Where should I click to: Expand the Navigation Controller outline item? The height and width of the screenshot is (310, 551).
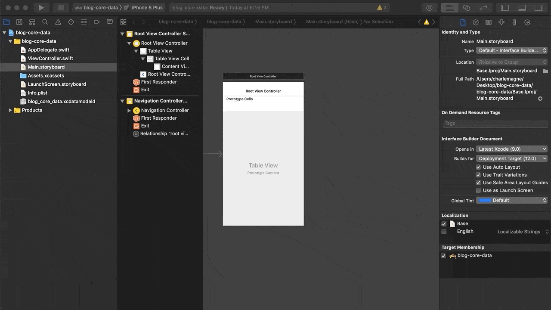[x=129, y=110]
